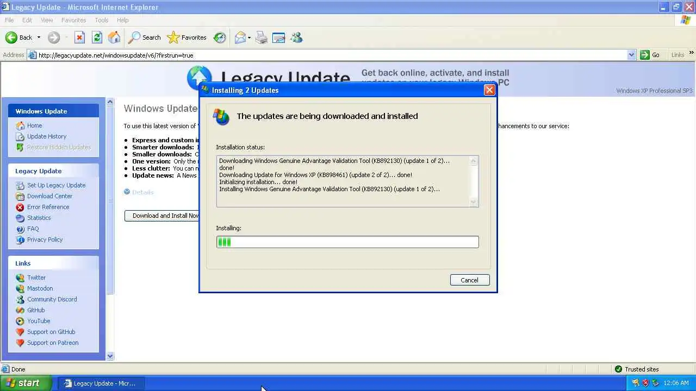
Task: Open the GitHub link
Action: (36, 310)
